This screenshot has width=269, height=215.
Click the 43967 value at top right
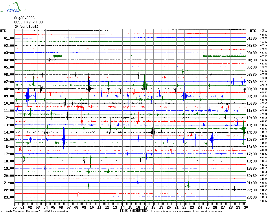pyautogui.click(x=264, y=31)
